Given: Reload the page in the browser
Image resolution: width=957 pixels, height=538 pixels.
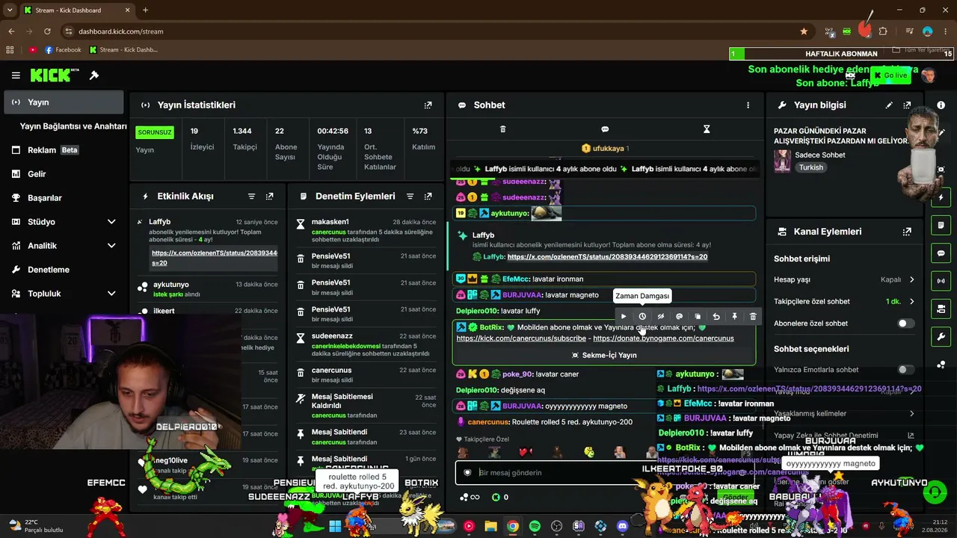Looking at the screenshot, I should 47,31.
